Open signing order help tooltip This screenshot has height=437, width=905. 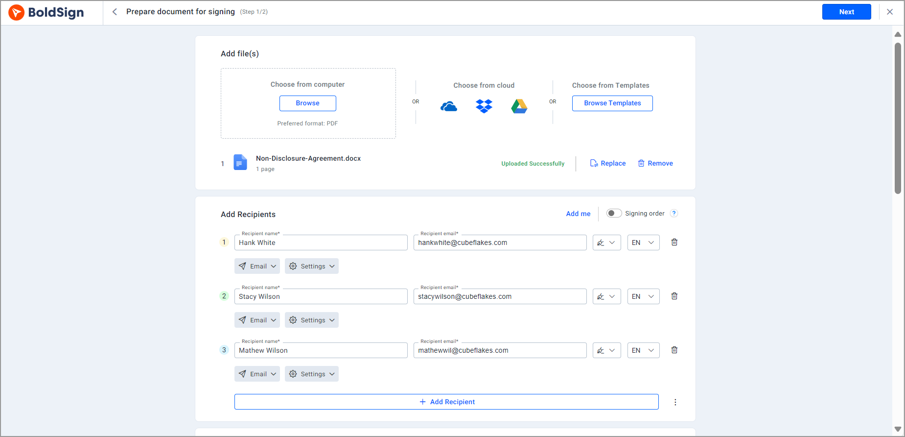674,213
